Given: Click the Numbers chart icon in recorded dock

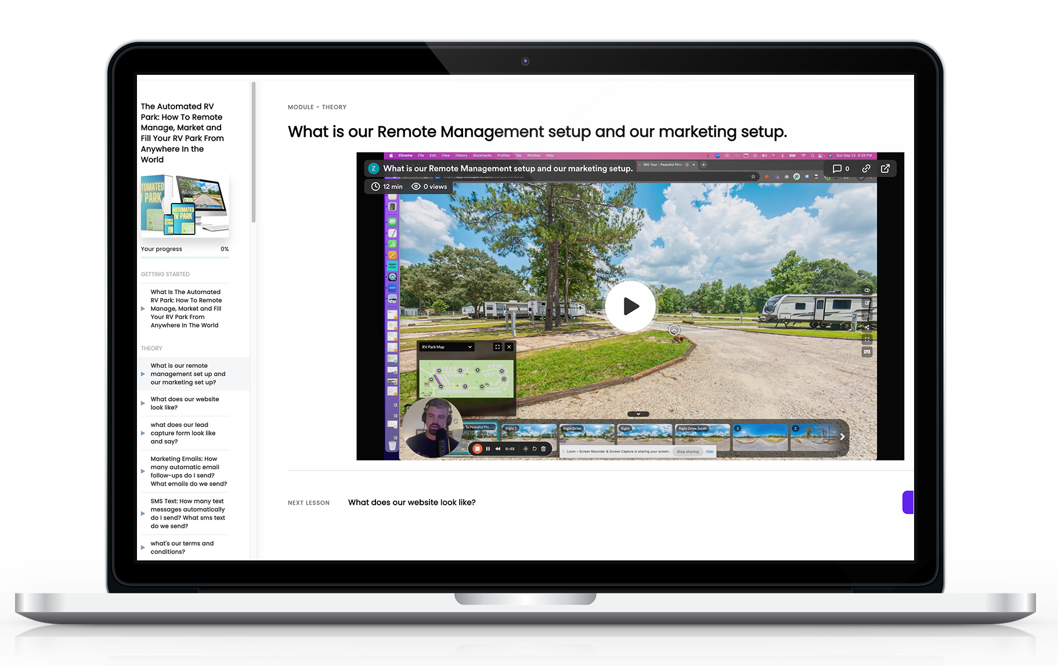Looking at the screenshot, I should point(392,244).
